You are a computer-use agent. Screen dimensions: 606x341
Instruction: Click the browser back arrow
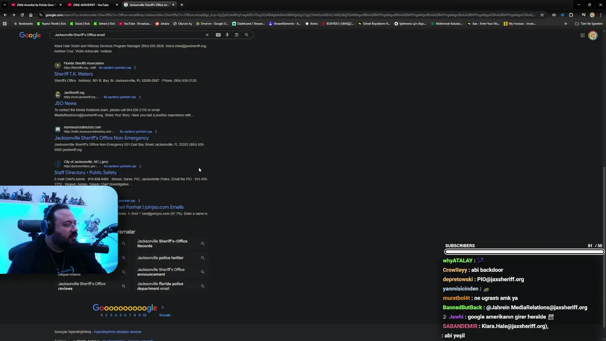tap(5, 15)
